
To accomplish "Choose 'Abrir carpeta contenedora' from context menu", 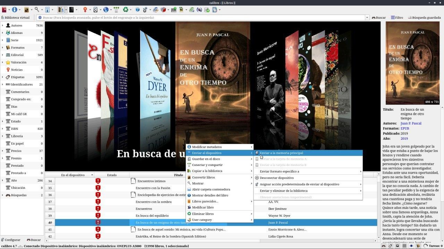I will coord(211,190).
